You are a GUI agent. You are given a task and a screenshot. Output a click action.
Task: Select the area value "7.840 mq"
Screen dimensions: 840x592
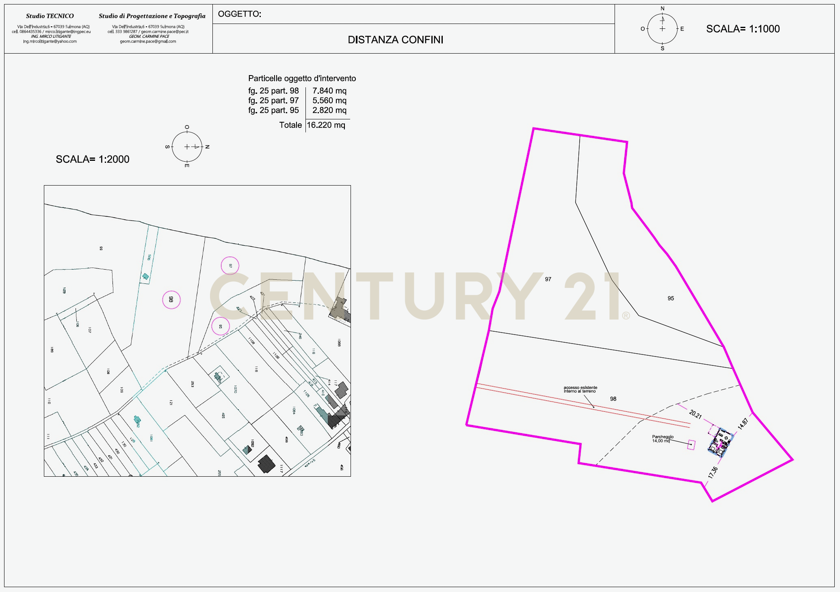tap(329, 91)
